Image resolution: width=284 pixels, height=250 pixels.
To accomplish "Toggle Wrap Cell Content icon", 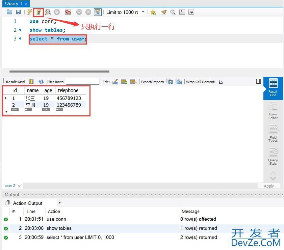I will pos(221,82).
